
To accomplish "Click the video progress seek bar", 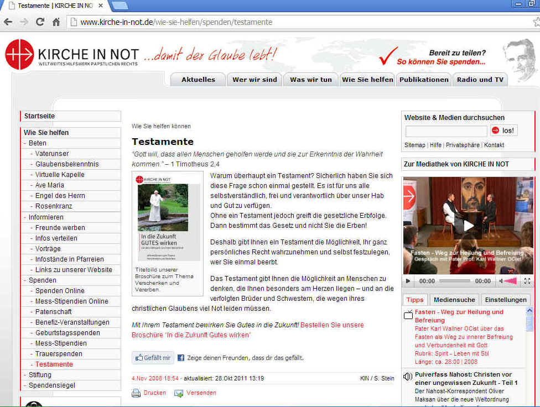I will click(454, 281).
